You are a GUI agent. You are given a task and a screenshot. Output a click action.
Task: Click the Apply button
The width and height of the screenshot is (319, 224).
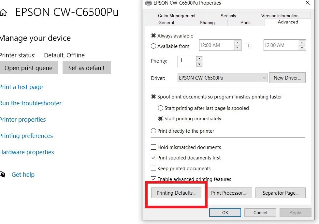point(296,213)
